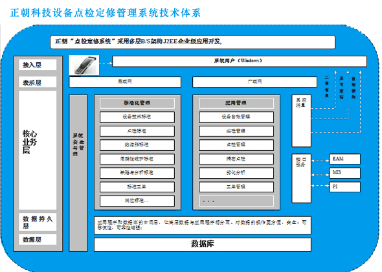The height and width of the screenshot is (272, 382).
Task: Click the 工单管理 box
Action: 236,187
